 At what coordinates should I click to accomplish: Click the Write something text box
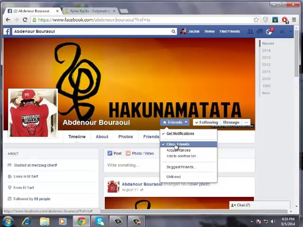pyautogui.click(x=132, y=165)
